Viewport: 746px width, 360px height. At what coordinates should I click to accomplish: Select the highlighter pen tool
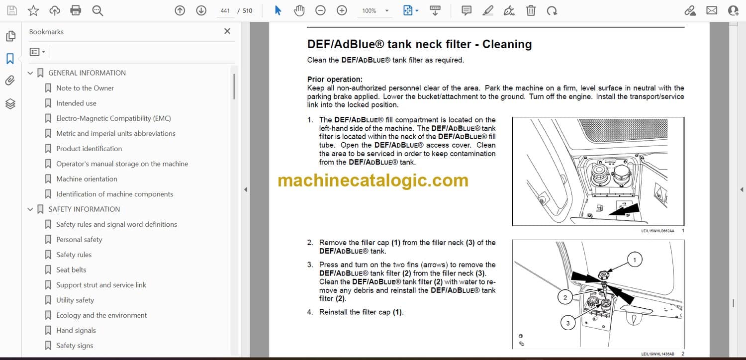(x=488, y=10)
